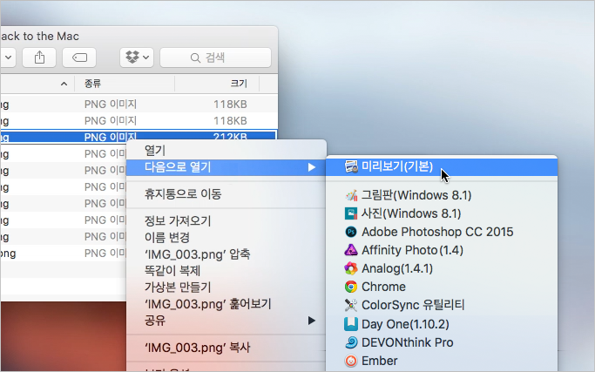Open with ColorSync 유틸리티 icon
Screen dimensions: 595x372
pyautogui.click(x=351, y=305)
